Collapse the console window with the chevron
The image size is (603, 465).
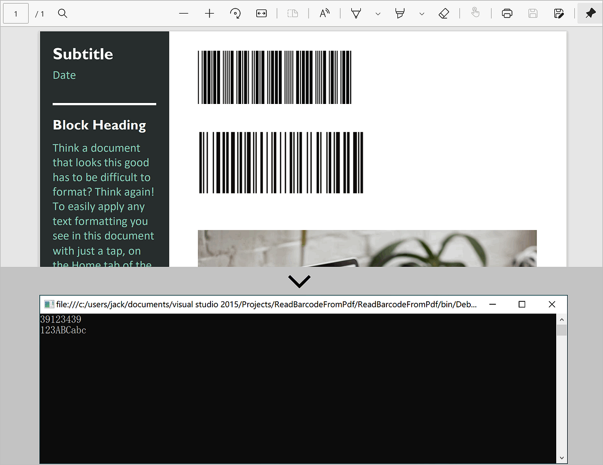(x=299, y=281)
